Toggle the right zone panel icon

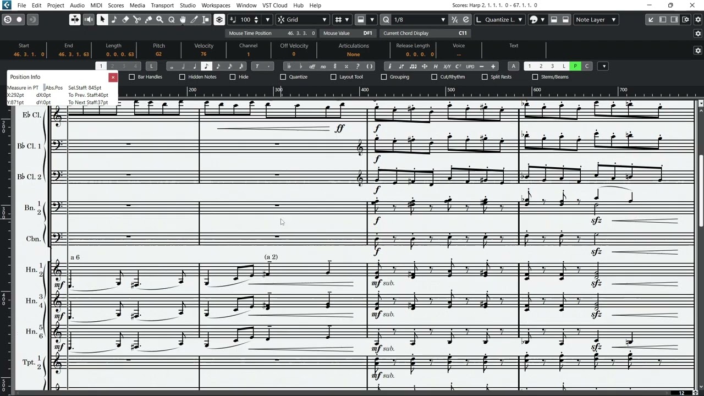674,20
